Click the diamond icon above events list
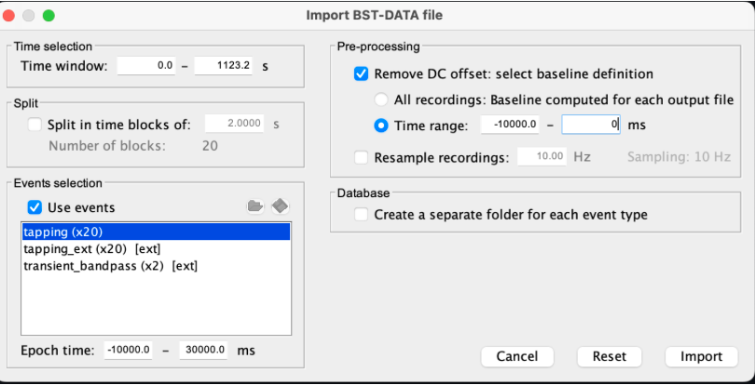 [280, 206]
